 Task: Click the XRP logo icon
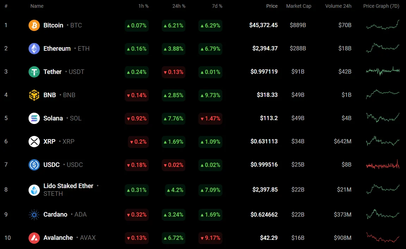tap(34, 142)
